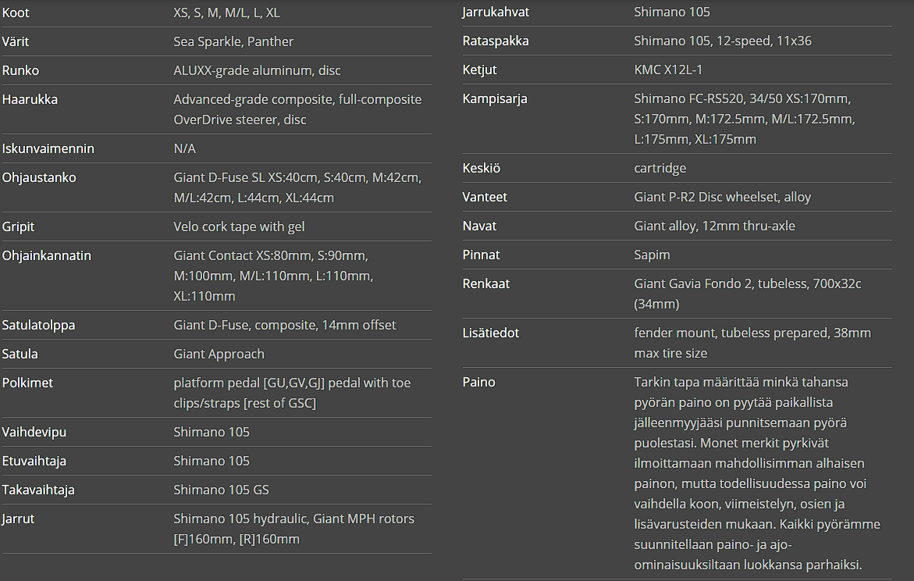The height and width of the screenshot is (581, 914).
Task: Click the Shimano 105 GS rear derailleur value
Action: point(222,490)
